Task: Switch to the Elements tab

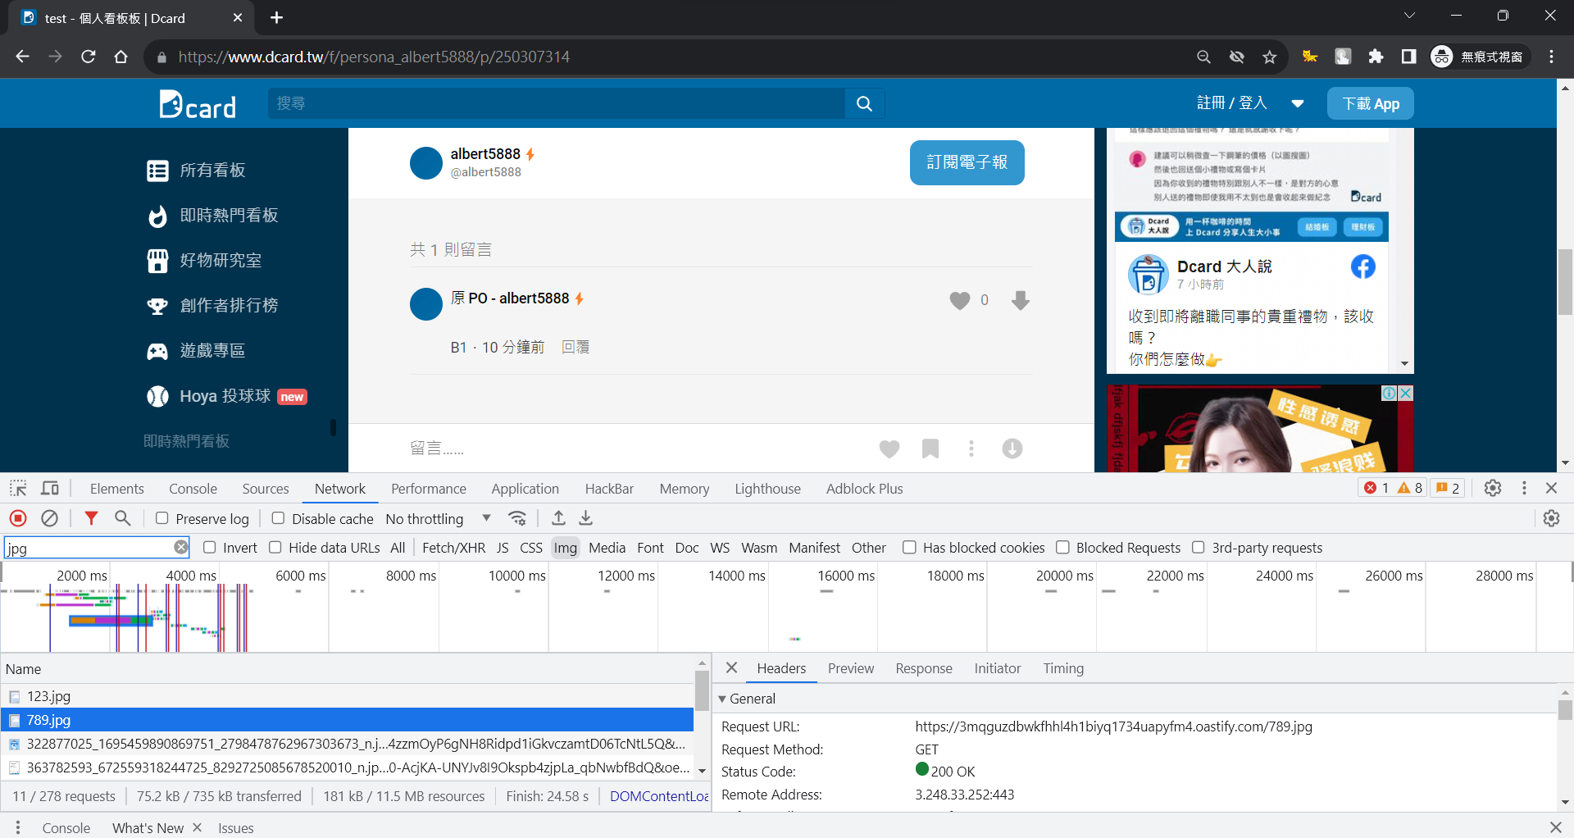Action: 117,488
